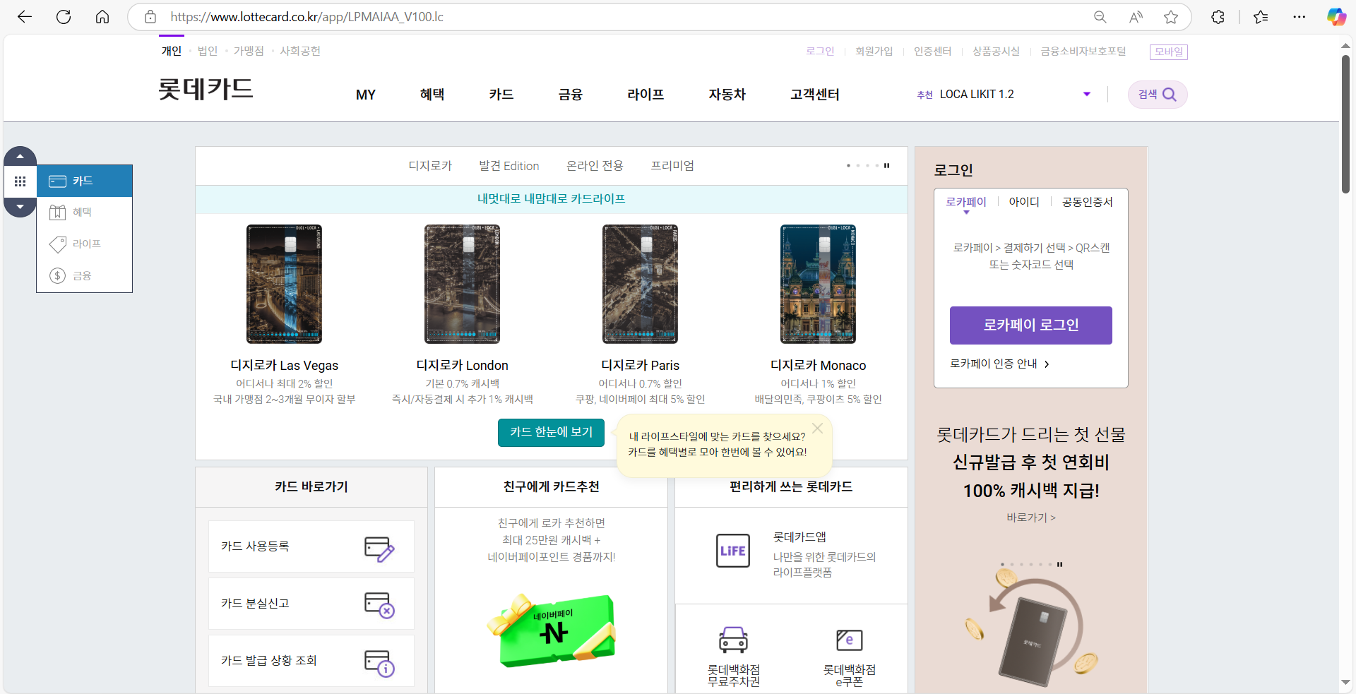This screenshot has height=694, width=1356.
Task: Select the 아이디 login tab
Action: pyautogui.click(x=1024, y=202)
